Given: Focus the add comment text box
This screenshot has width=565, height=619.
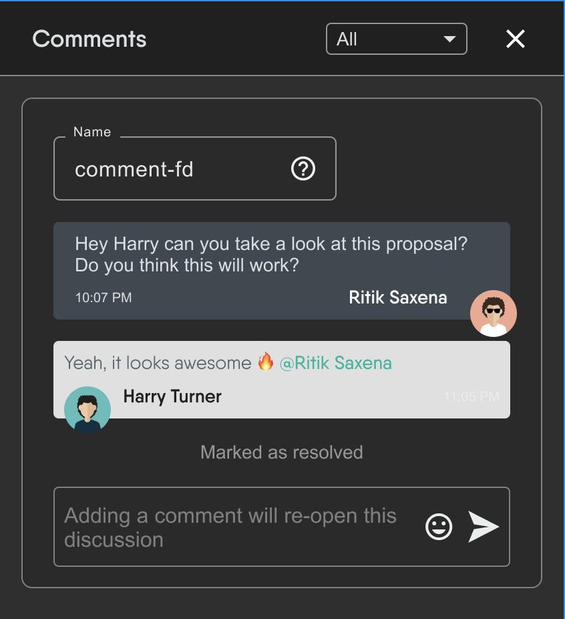Looking at the screenshot, I should [x=234, y=527].
